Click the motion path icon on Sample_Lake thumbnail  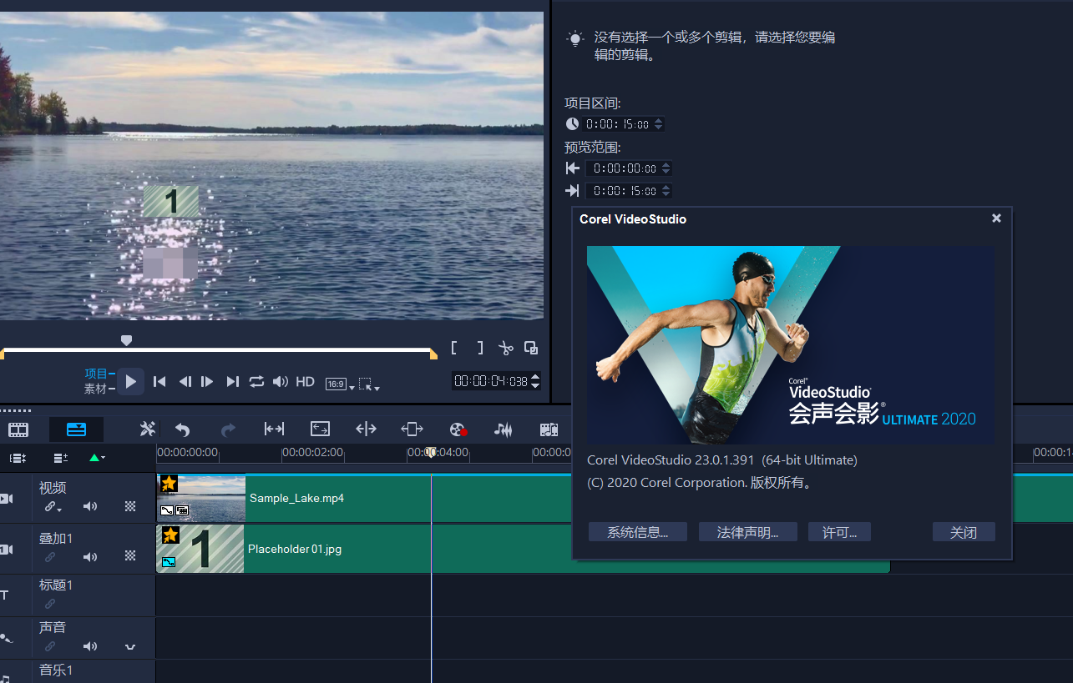pos(167,510)
